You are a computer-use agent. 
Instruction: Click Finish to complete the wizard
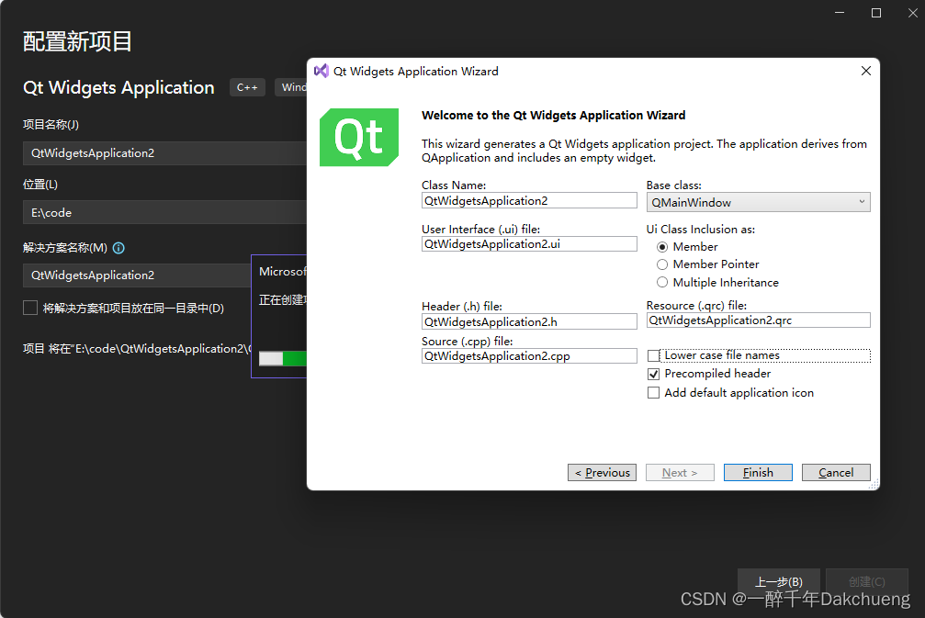pyautogui.click(x=758, y=472)
